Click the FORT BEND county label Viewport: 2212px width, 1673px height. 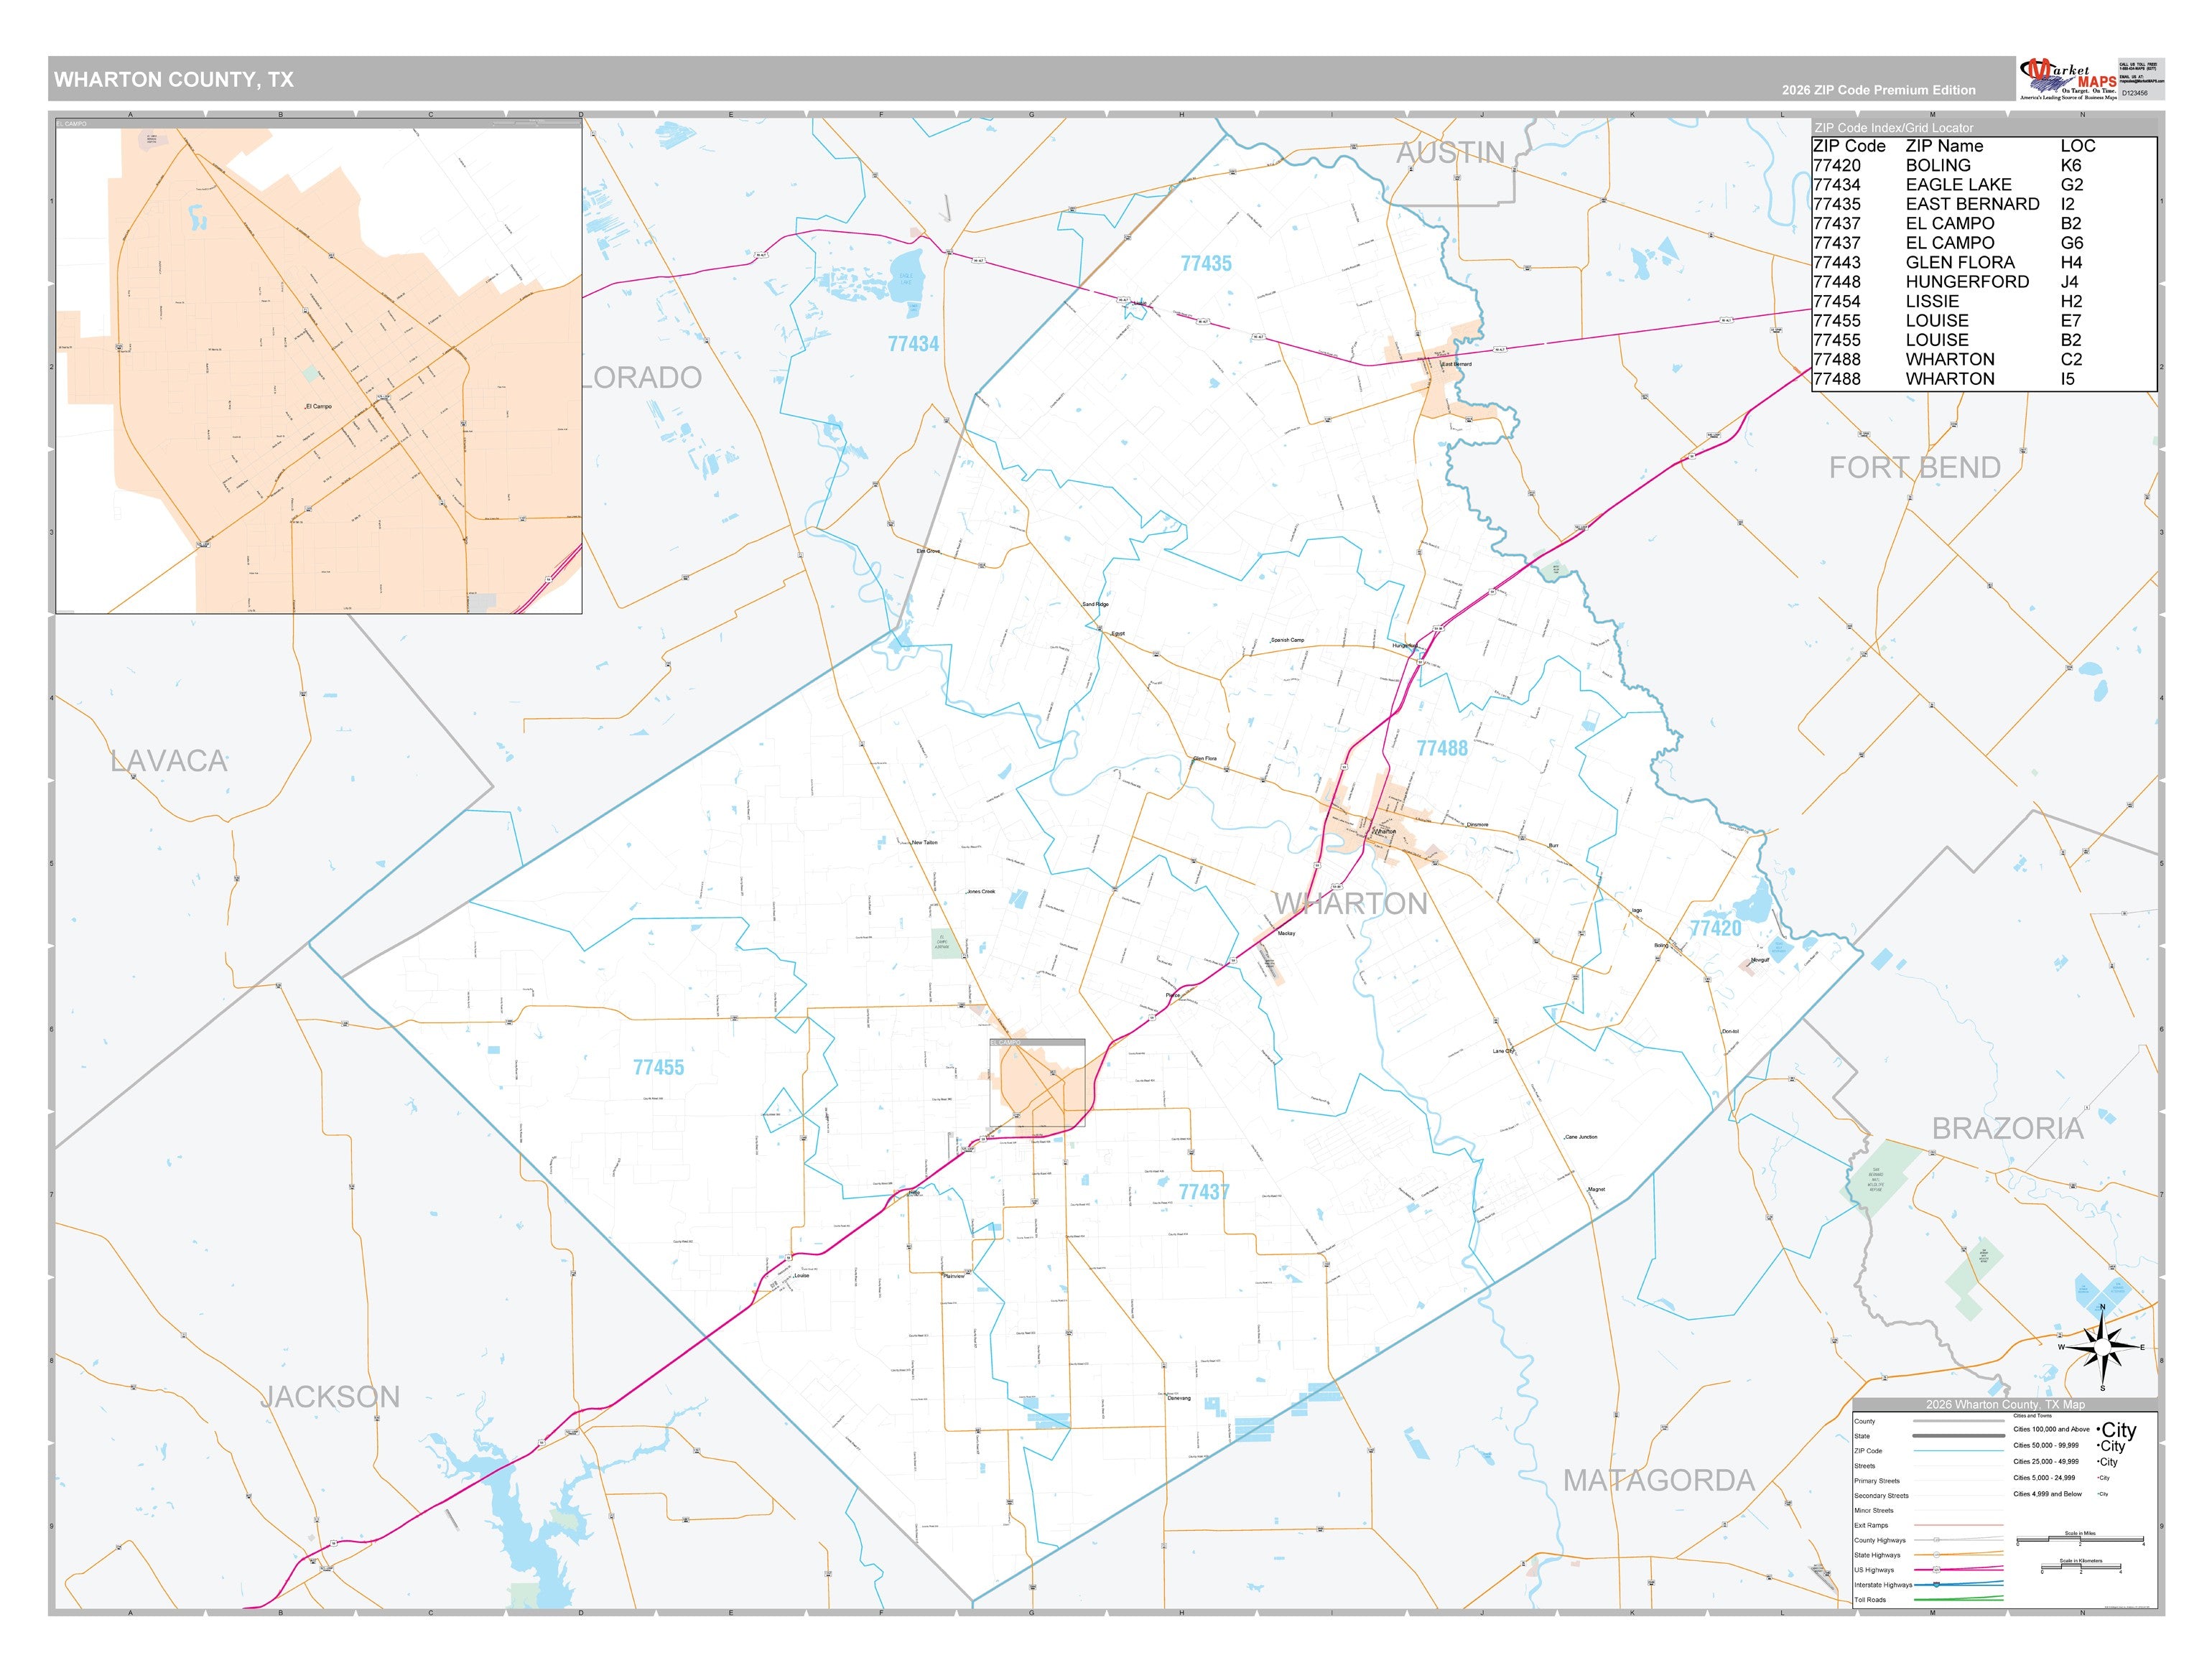[x=1914, y=468]
